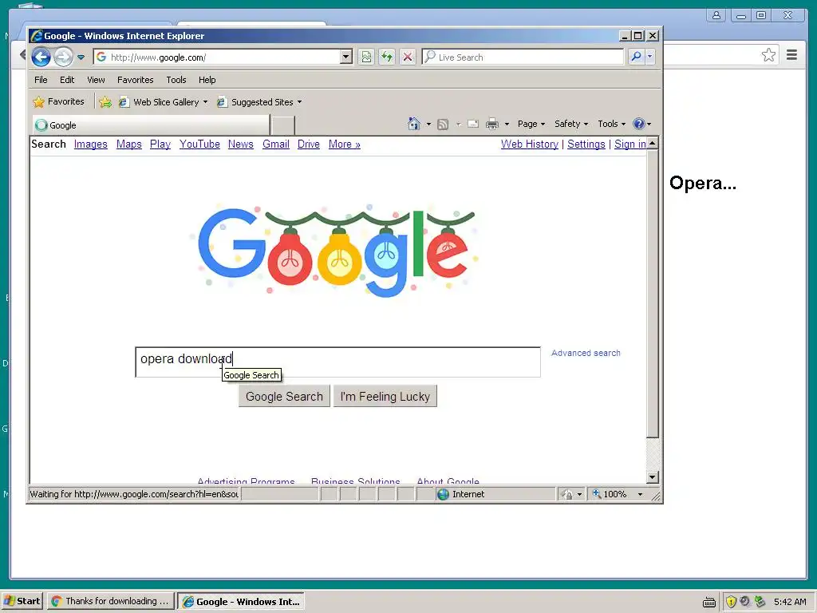Viewport: 817px width, 613px height.
Task: Expand Web Slice Gallery dropdown arrow
Action: coord(205,102)
